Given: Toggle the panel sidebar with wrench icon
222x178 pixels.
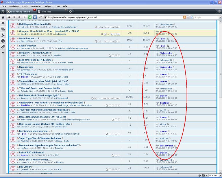Looking at the screenshot, I should coord(3,12).
